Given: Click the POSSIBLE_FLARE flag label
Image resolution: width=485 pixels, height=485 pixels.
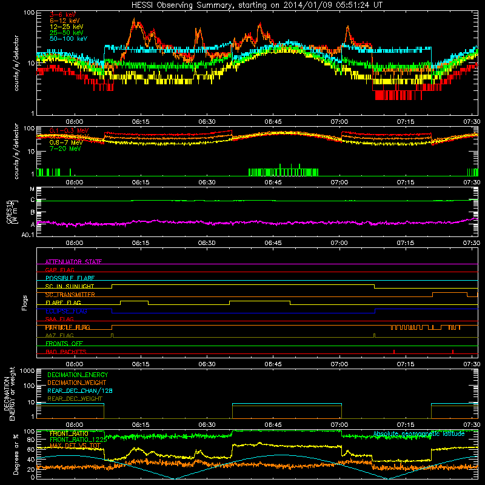Looking at the screenshot, I should [70, 278].
